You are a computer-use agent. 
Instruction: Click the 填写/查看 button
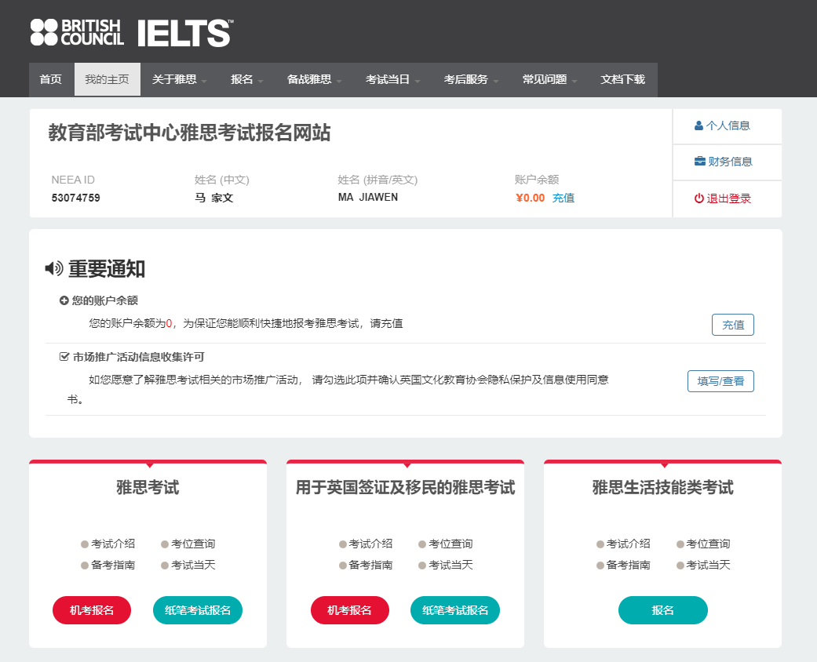coord(720,381)
